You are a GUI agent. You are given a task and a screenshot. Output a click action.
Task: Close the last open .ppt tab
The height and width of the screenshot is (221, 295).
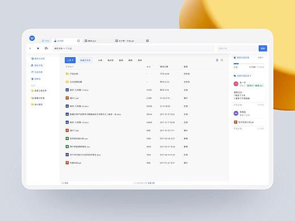pos(147,41)
